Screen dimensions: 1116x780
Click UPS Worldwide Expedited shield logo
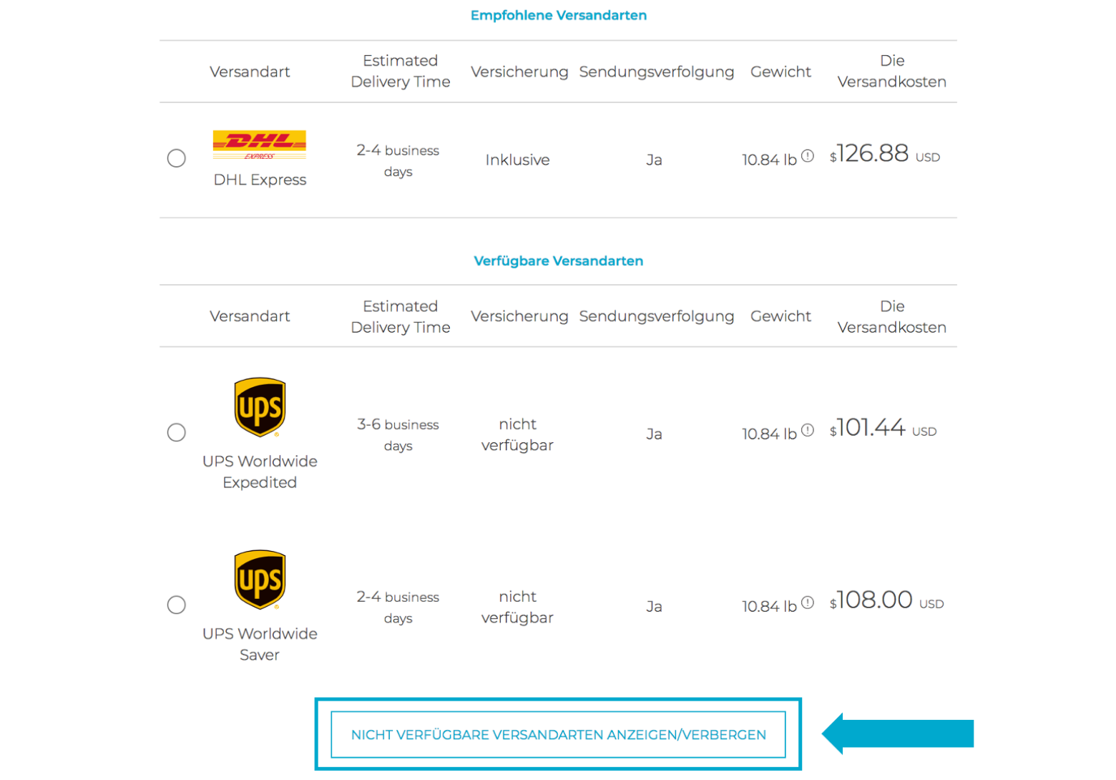coord(260,407)
